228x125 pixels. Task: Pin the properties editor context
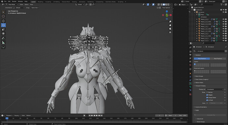226,47
